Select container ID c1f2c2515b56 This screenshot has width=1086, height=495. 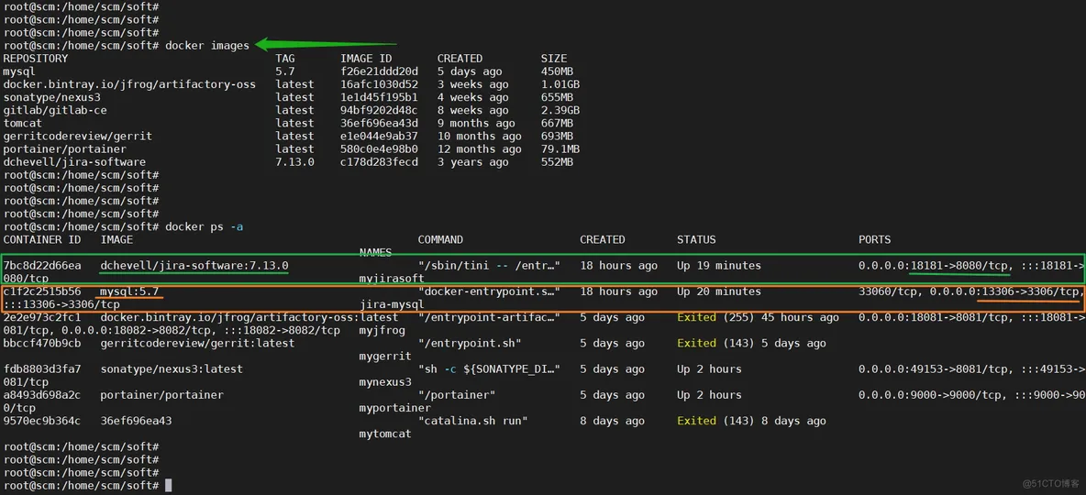[41, 291]
